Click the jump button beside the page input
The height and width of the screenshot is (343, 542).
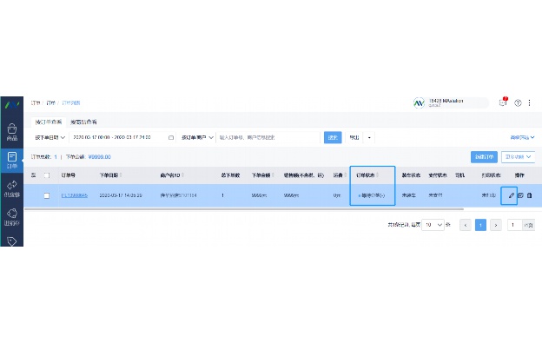coord(528,225)
